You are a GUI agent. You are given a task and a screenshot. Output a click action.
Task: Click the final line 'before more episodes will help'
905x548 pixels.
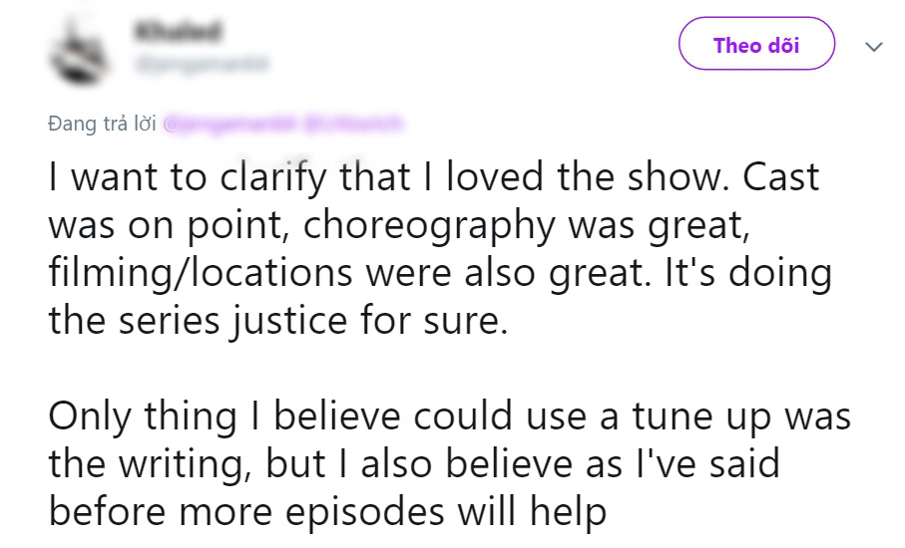coord(327,512)
